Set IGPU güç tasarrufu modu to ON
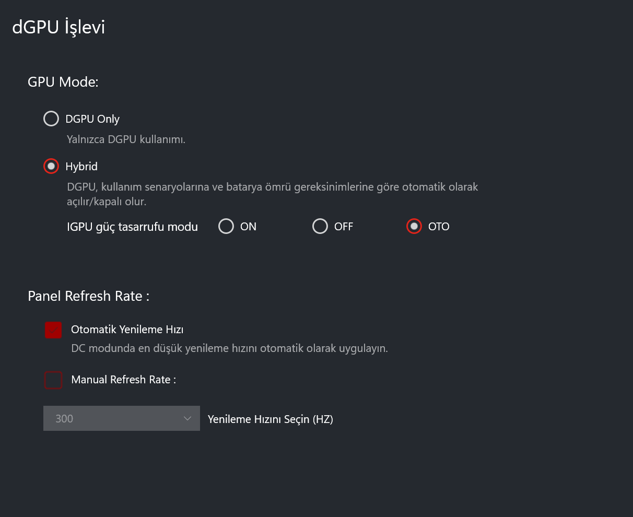This screenshot has width=633, height=517. (x=226, y=226)
